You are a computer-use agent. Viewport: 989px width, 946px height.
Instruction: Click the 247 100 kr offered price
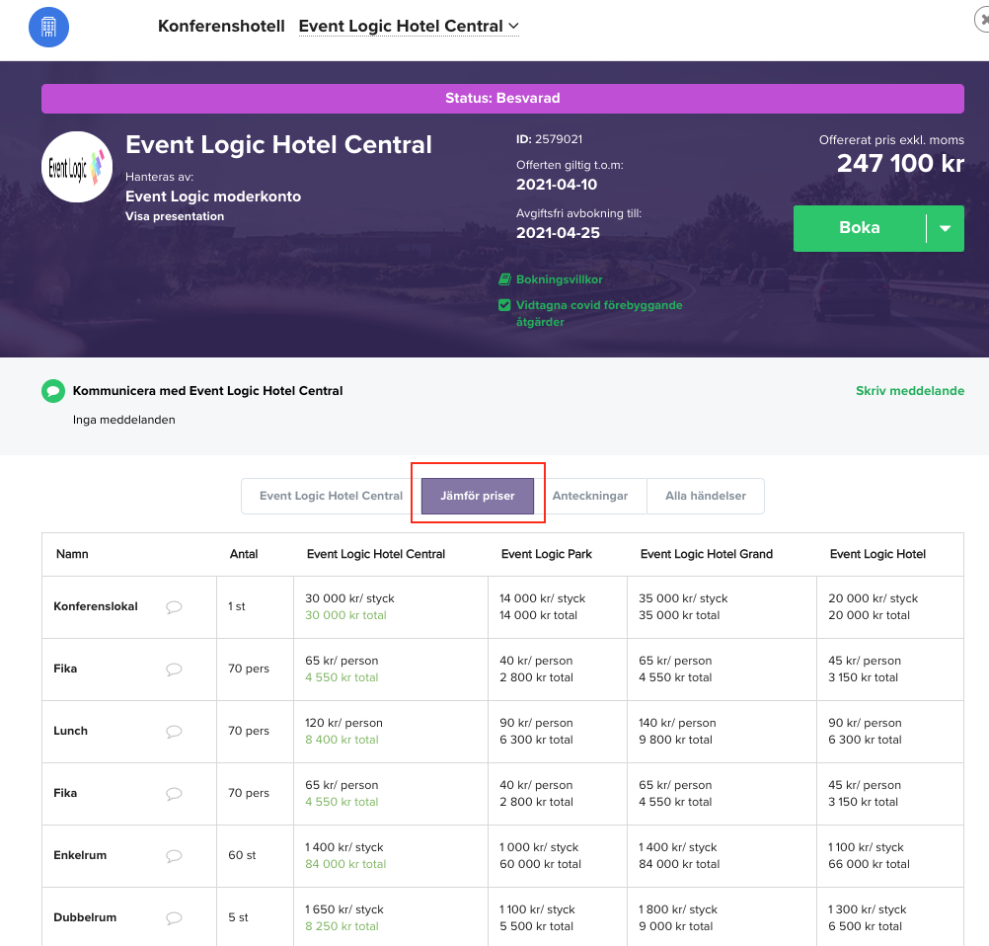coord(900,164)
